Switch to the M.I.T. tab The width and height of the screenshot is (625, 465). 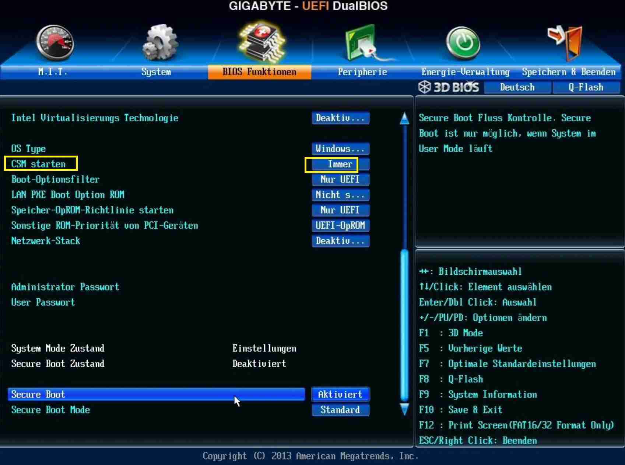53,72
